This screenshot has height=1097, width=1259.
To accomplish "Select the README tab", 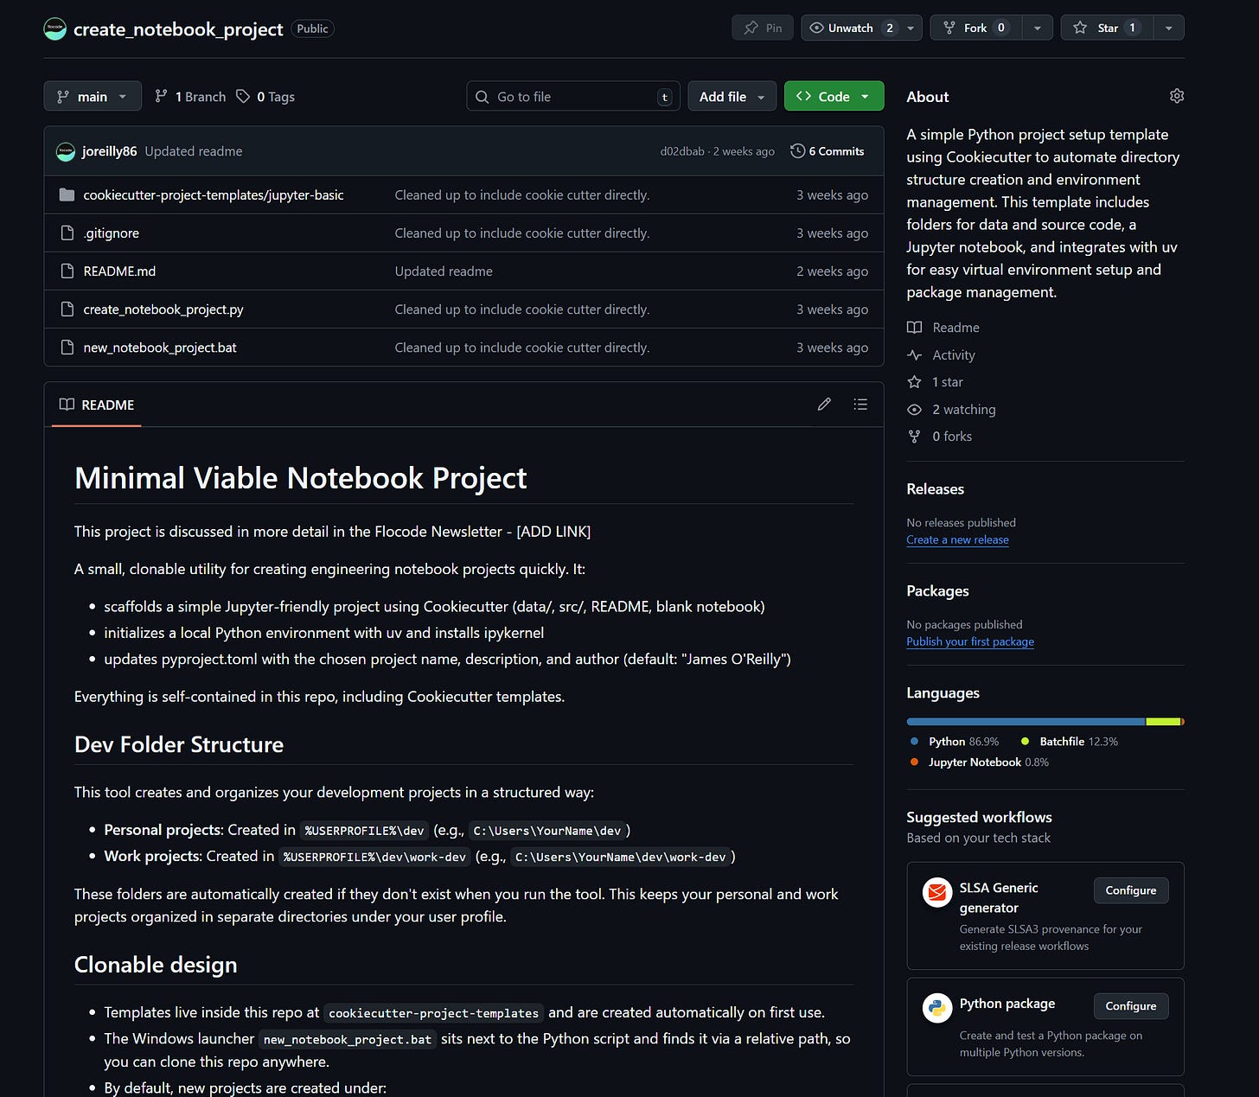I will tap(96, 405).
